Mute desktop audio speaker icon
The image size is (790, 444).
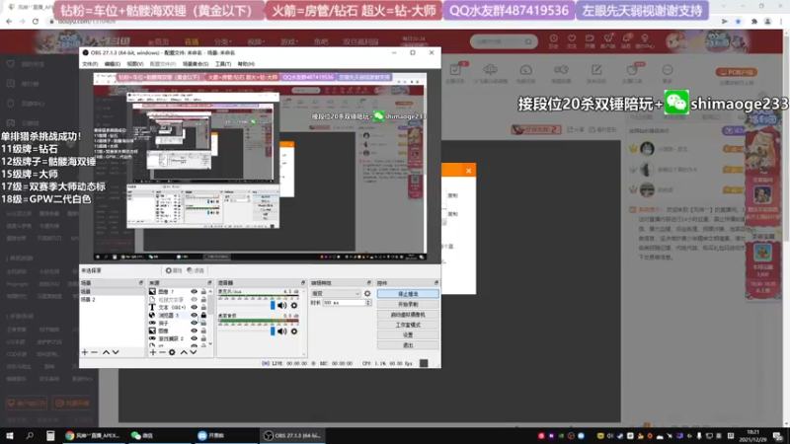click(x=282, y=332)
